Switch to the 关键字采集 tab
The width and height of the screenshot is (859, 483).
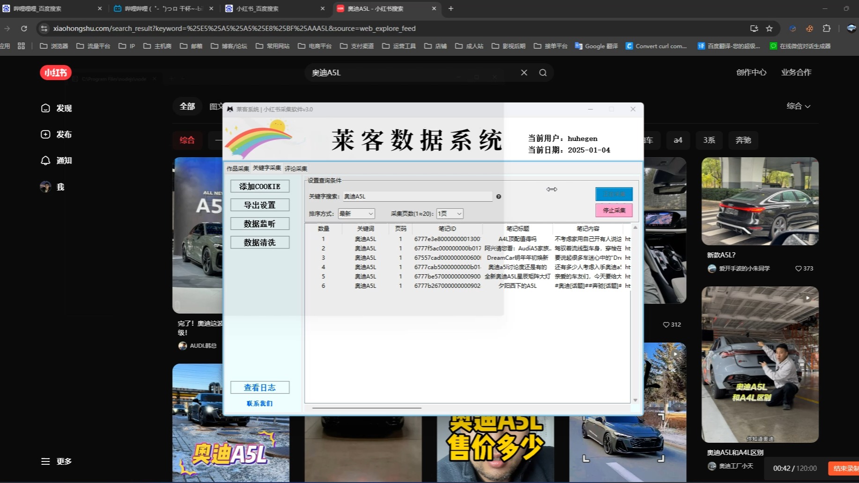(267, 168)
